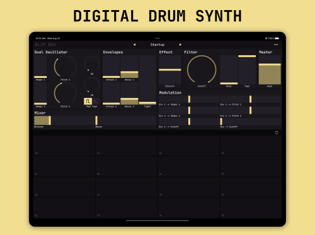Viewport: 315px width, 235px height.
Task: Click the Modulation section title
Action: [x=170, y=92]
